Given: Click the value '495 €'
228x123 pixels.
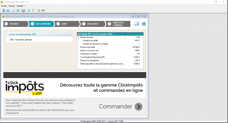Looking at the screenshot, I should tap(137, 51).
